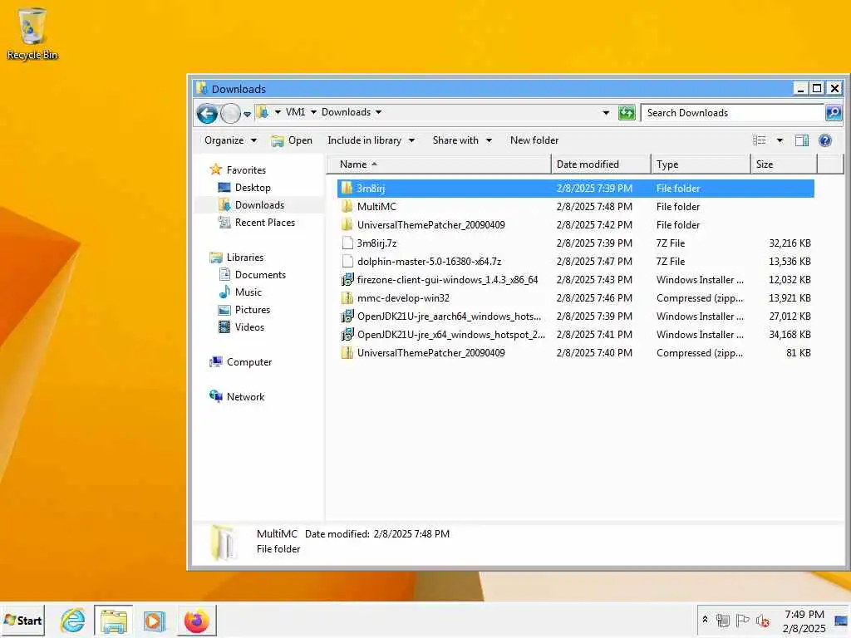This screenshot has height=638, width=851.
Task: Select the mmc-develop-win32 zip icon
Action: pyautogui.click(x=347, y=298)
